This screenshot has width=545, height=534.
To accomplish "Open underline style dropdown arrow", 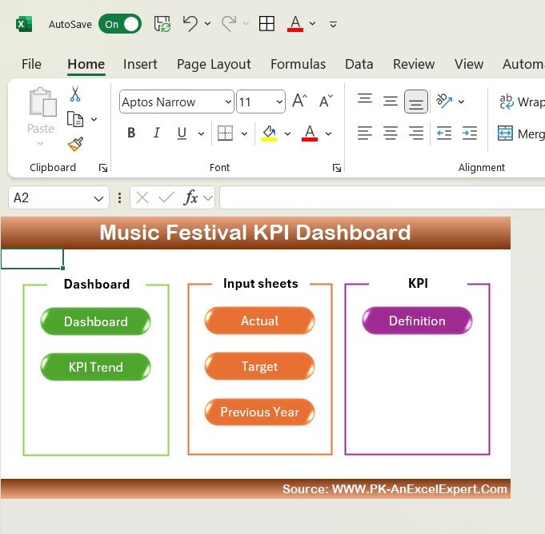I will tap(201, 133).
